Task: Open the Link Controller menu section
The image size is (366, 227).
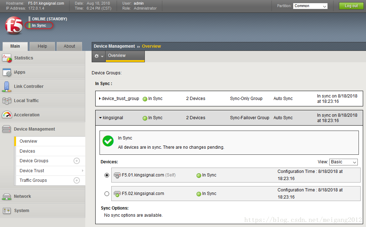Action: 42,86
